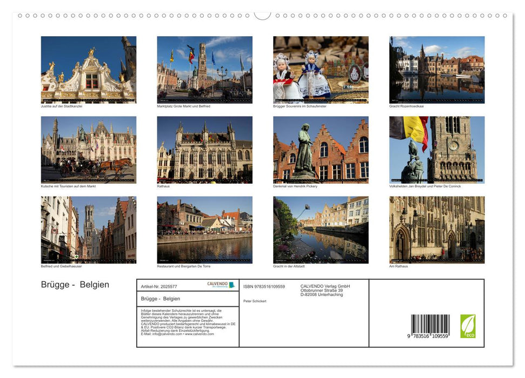Screen dimensions: 525x378
Task: Expand the Am Rathaus preview image
Action: click(x=435, y=230)
